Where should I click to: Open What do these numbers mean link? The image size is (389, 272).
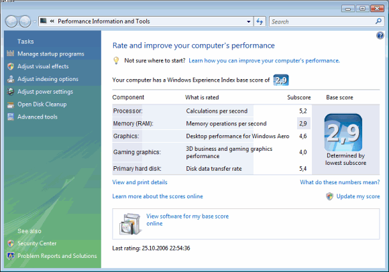coord(339,182)
